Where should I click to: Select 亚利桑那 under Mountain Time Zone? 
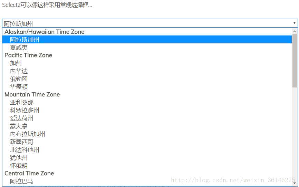(22, 102)
